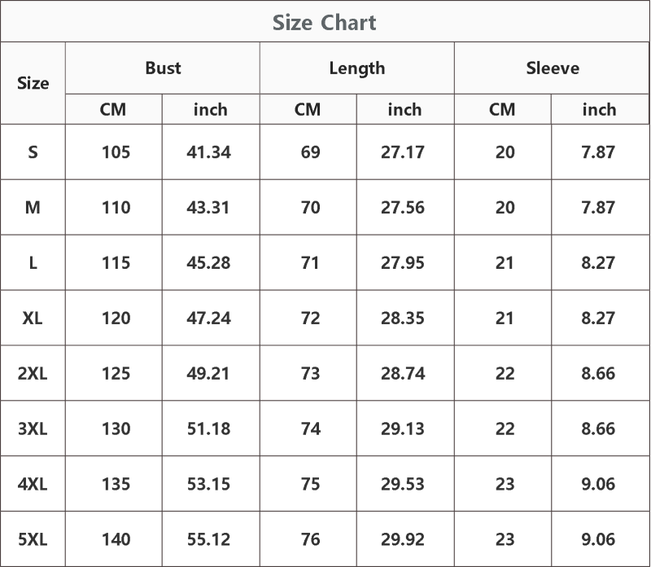The height and width of the screenshot is (567, 651).
Task: Select sleeve inch value 9.06 in 5XL row
Action: pyautogui.click(x=598, y=539)
